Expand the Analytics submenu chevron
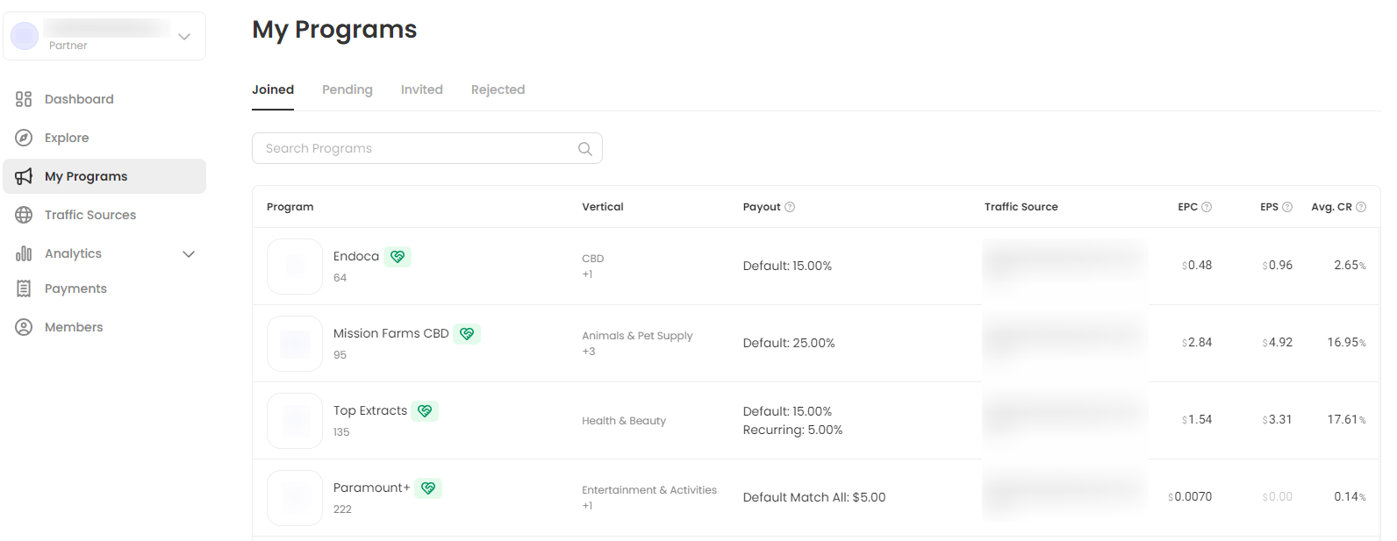Image resolution: width=1397 pixels, height=541 pixels. [189, 254]
